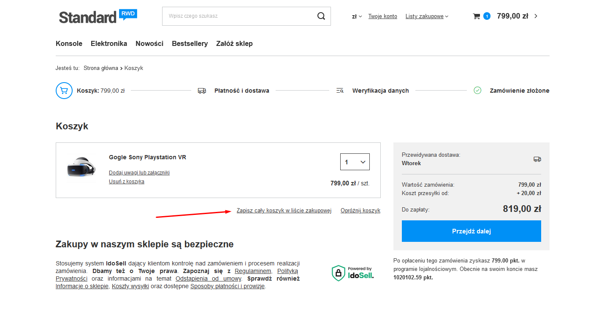607x316 pixels.
Task: Click Usuń z koszyka link
Action: coord(127,182)
